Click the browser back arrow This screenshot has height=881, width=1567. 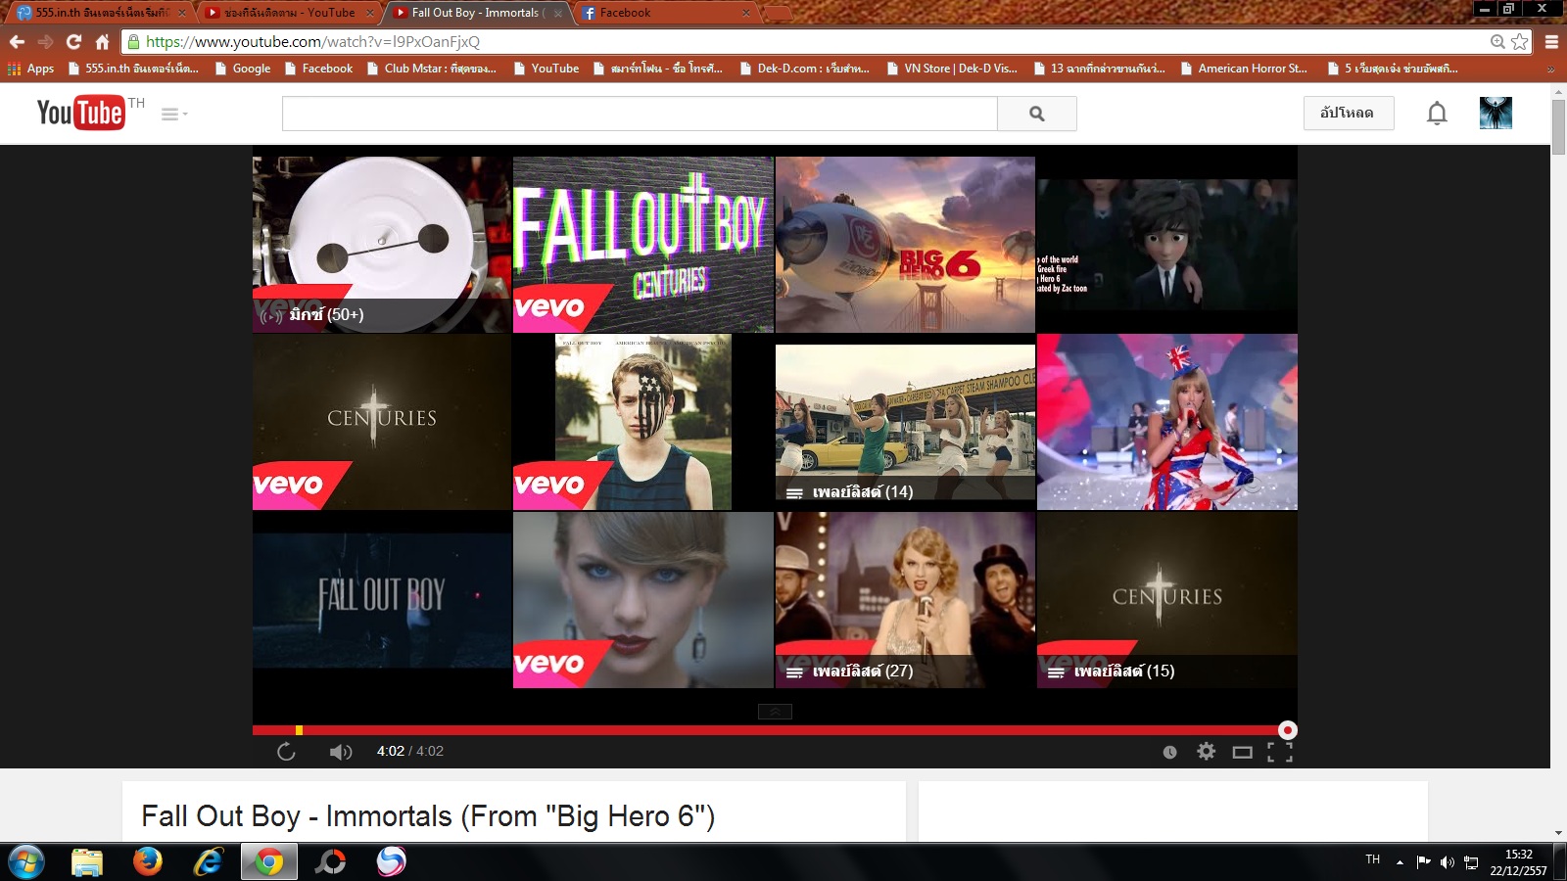tap(17, 42)
